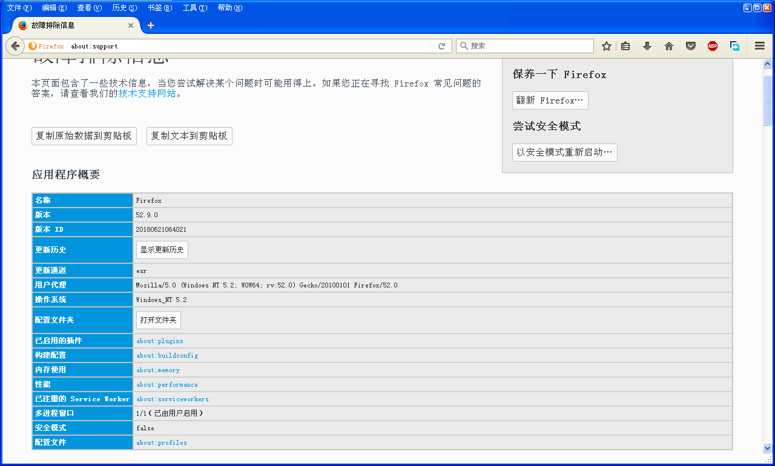Screen dimensions: 775x466
Task: Click the Firefox favicon on the tab
Action: click(x=23, y=25)
